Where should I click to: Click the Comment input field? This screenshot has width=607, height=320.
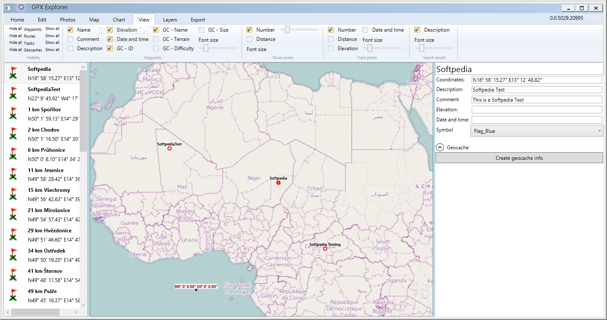point(537,99)
